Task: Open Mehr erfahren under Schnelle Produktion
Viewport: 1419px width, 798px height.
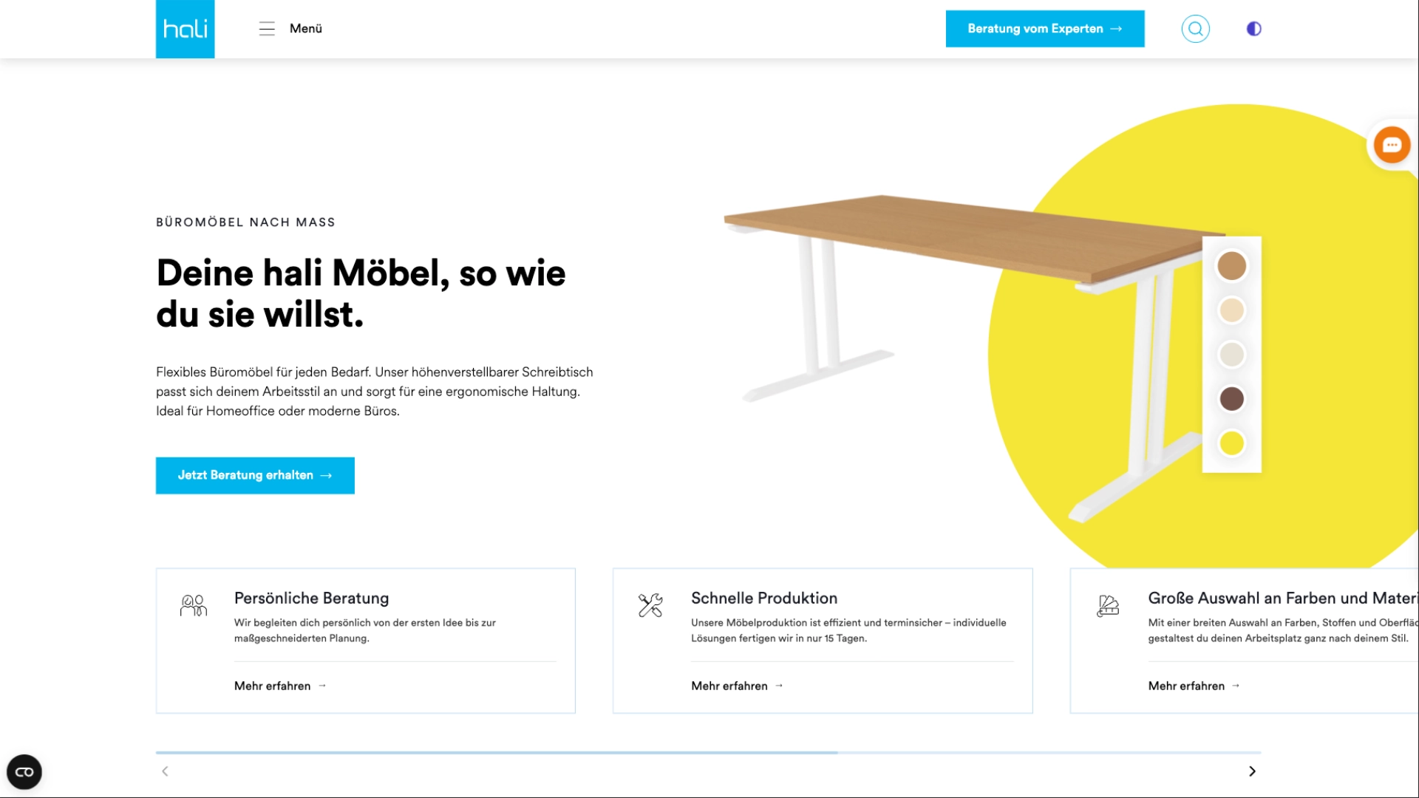Action: click(x=737, y=686)
